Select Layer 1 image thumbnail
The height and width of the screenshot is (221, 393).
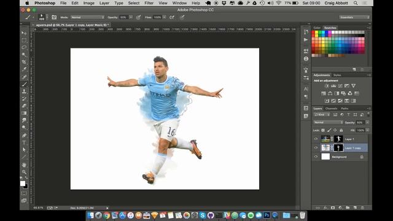[x=325, y=139]
